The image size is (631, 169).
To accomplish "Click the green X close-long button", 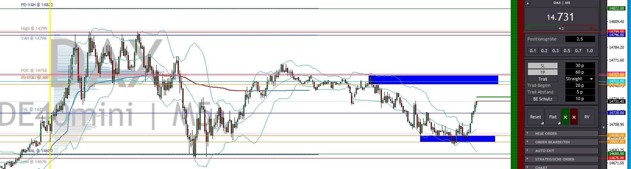I will (x=565, y=117).
